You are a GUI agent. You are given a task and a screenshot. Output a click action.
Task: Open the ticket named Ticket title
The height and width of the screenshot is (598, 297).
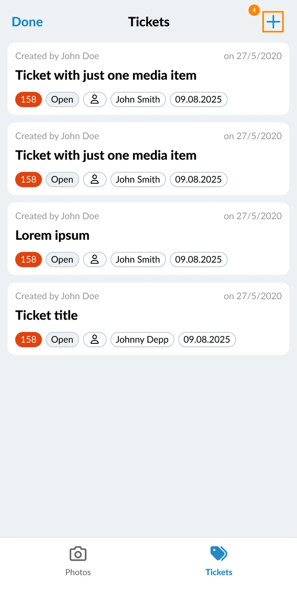pyautogui.click(x=148, y=319)
